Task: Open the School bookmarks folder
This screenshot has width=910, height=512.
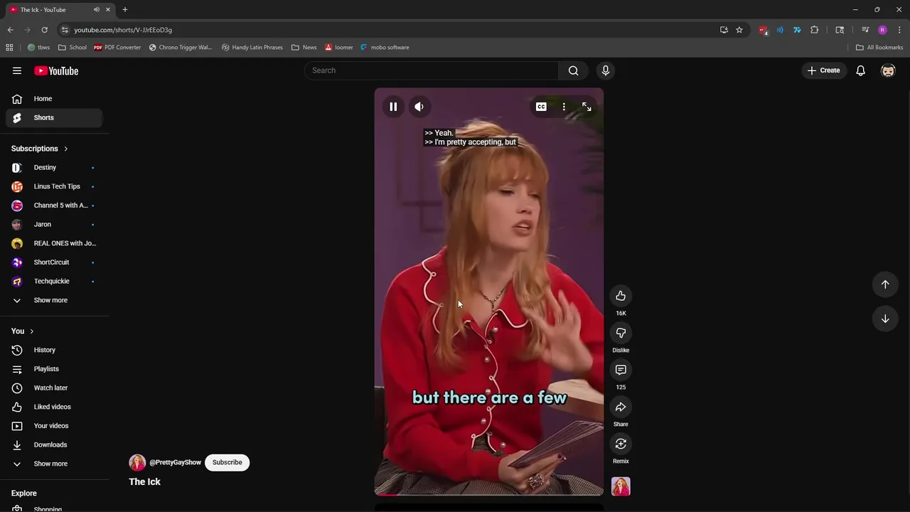Action: point(73,47)
